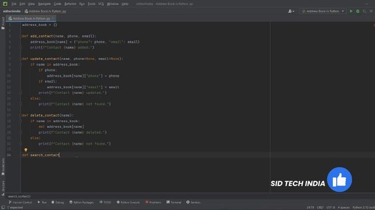Screen dimensions: 375x210
Task: Open the Python Console tool window
Action: point(128,202)
